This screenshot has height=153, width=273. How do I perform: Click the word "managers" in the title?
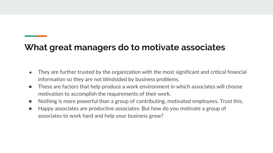click(x=95, y=48)
